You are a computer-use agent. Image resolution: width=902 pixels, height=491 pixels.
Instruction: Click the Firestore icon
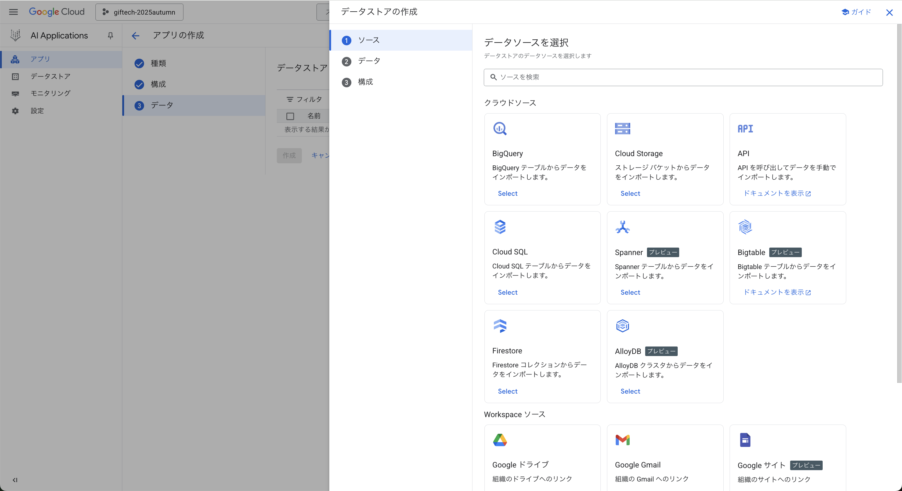tap(500, 326)
